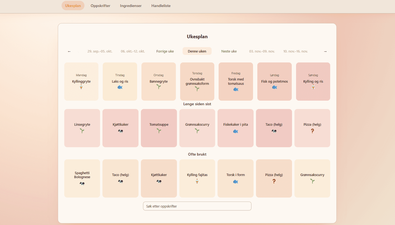Select Forrige uke

pyautogui.click(x=165, y=51)
